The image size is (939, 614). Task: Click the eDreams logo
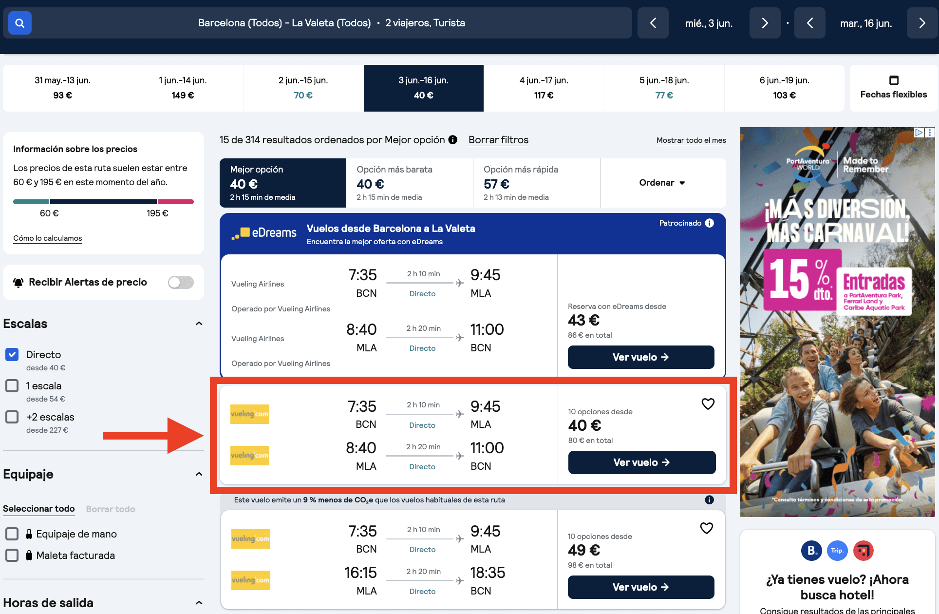[264, 233]
